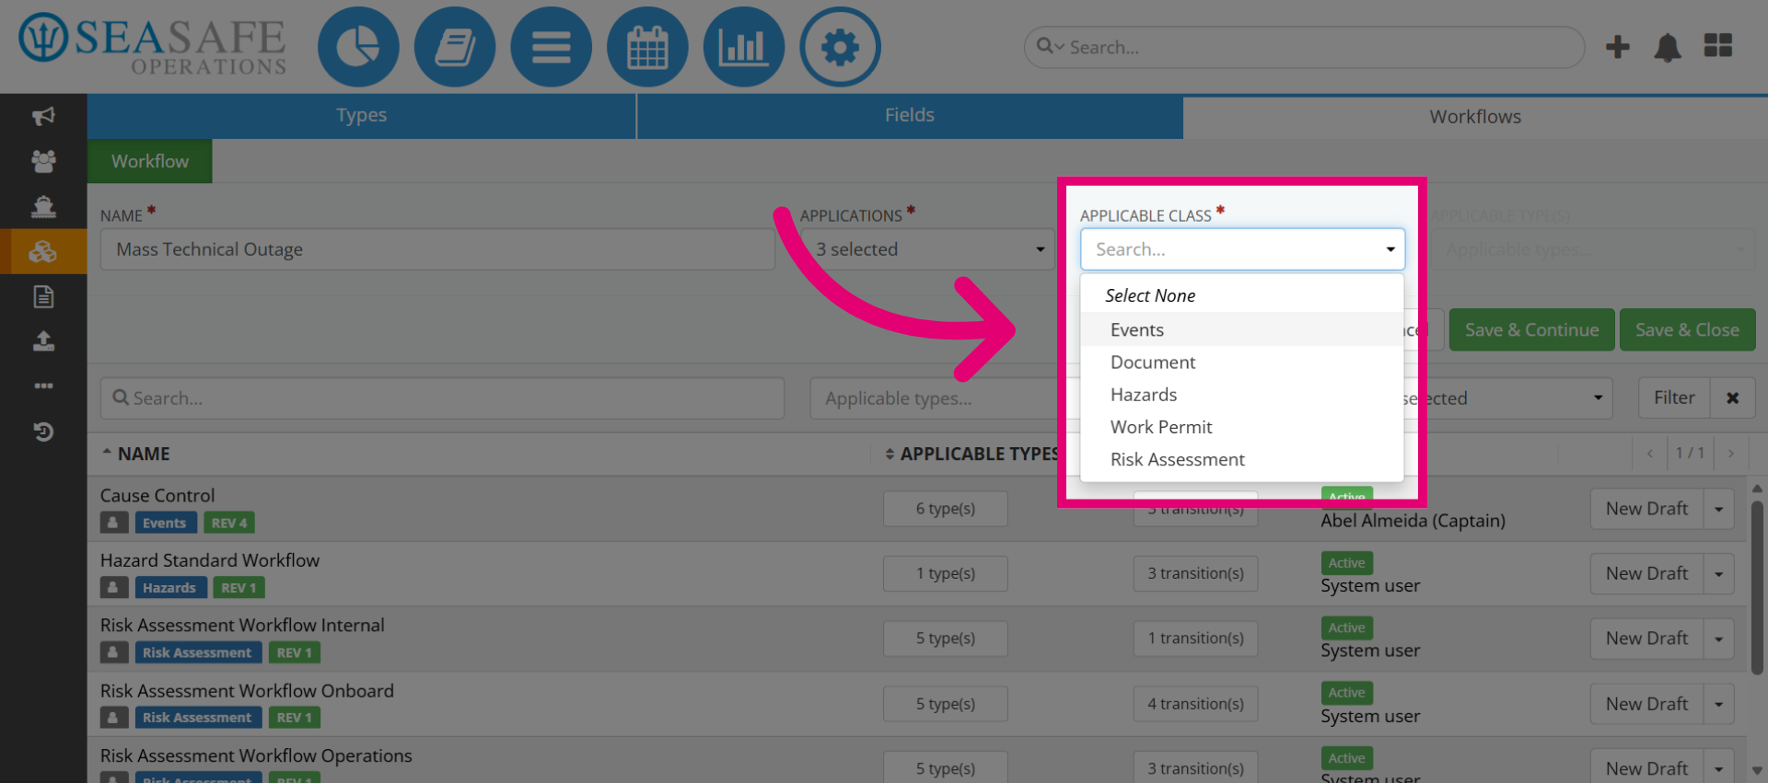Image resolution: width=1768 pixels, height=783 pixels.
Task: Click the REV 4 tag under Cause Control
Action: 229,523
